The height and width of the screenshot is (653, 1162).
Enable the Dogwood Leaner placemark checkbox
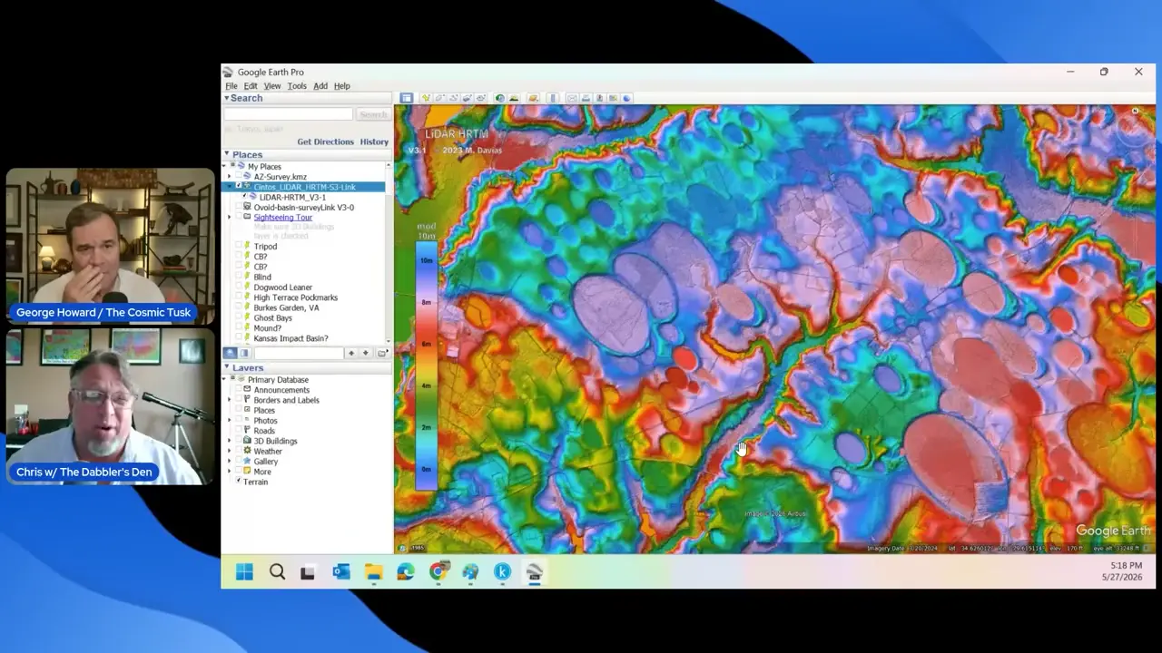239,288
